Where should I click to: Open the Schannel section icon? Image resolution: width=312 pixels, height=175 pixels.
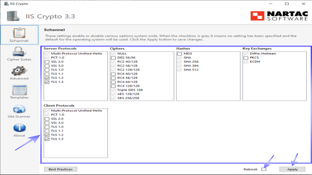click(19, 33)
